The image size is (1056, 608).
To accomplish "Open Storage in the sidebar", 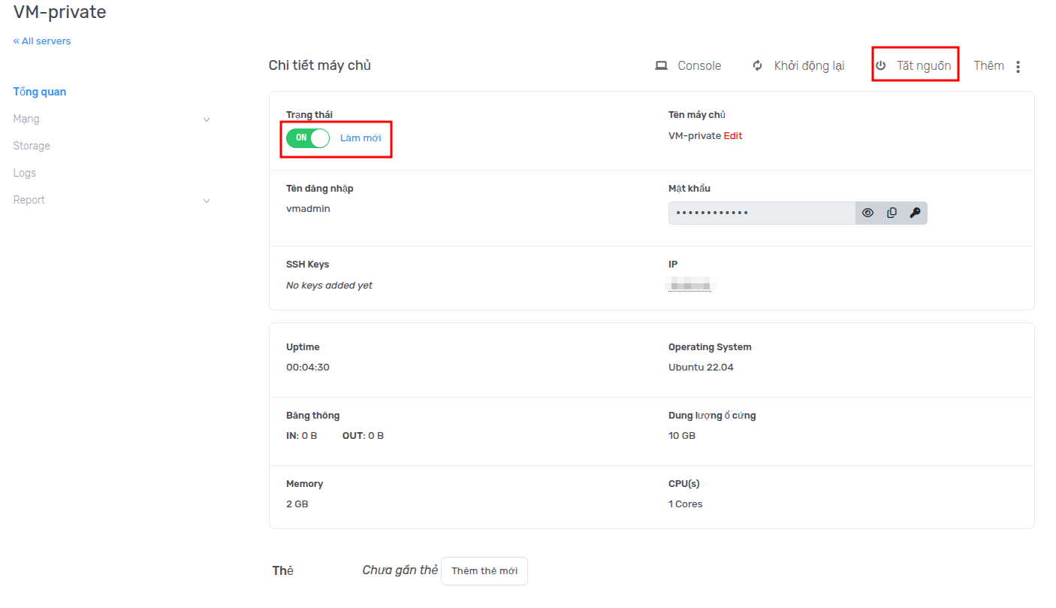I will pyautogui.click(x=32, y=146).
